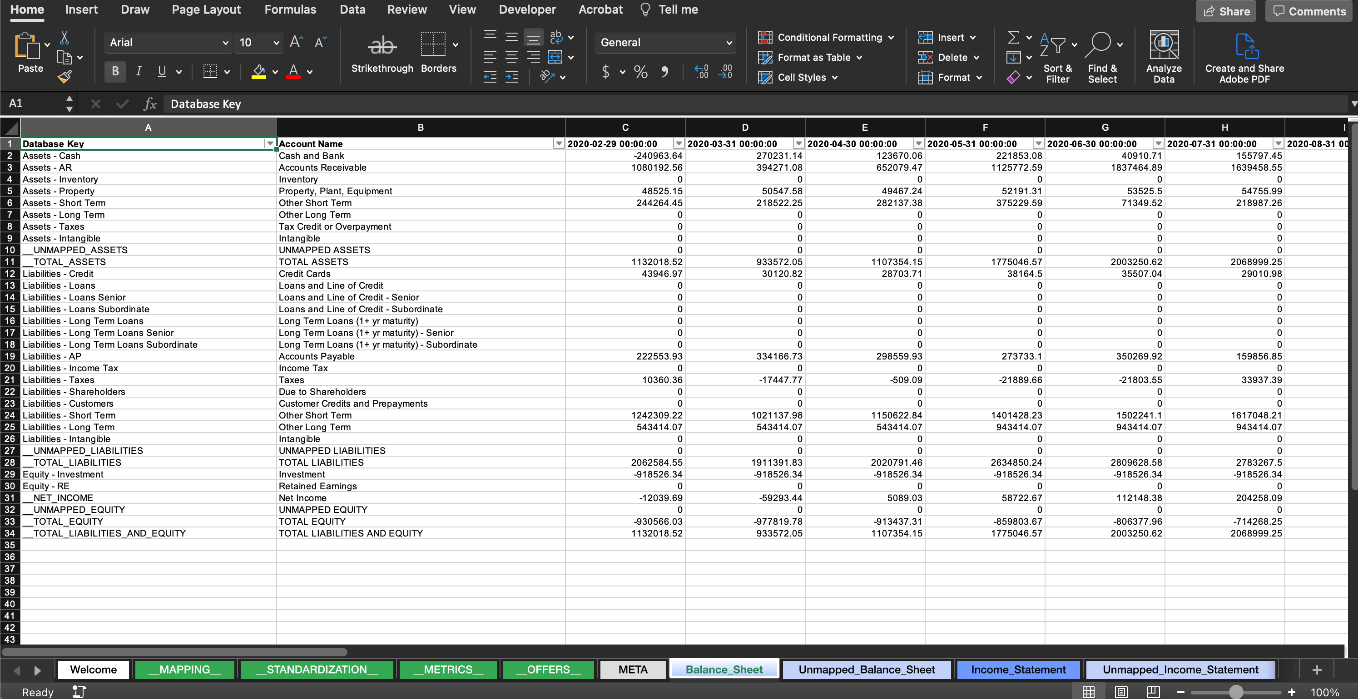This screenshot has width=1358, height=699.
Task: Click Tell me search box
Action: point(669,10)
